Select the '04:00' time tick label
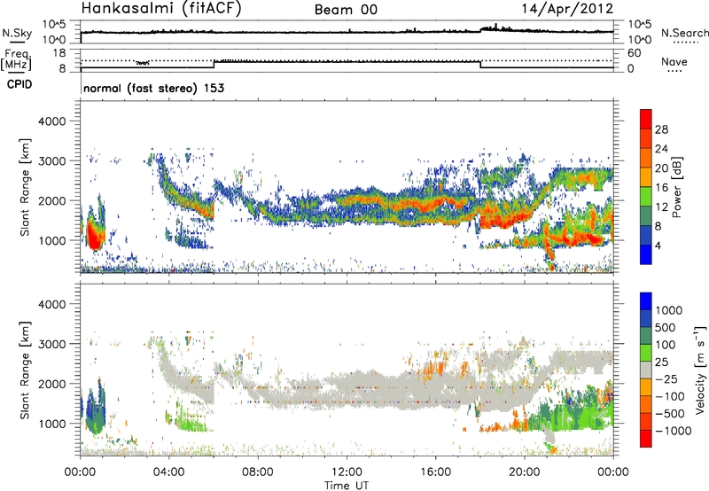Screen dimensions: 709x491 [168, 472]
